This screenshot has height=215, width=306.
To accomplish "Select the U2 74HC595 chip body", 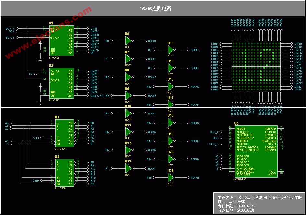I will coord(61,83).
